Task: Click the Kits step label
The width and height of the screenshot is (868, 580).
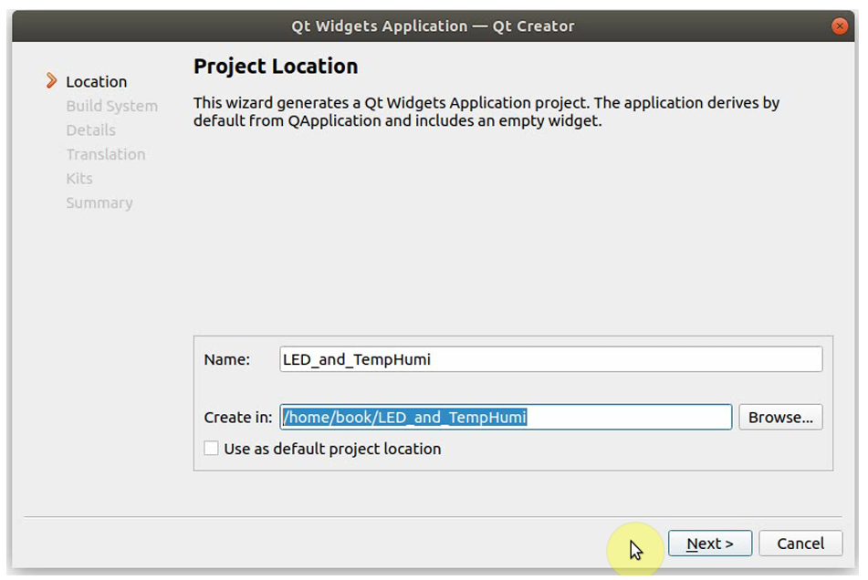Action: [x=79, y=179]
